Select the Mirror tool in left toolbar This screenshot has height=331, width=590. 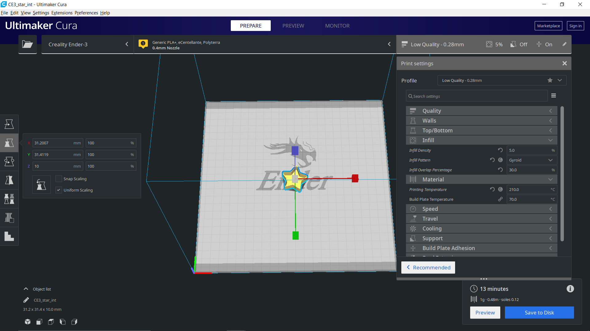(x=9, y=180)
